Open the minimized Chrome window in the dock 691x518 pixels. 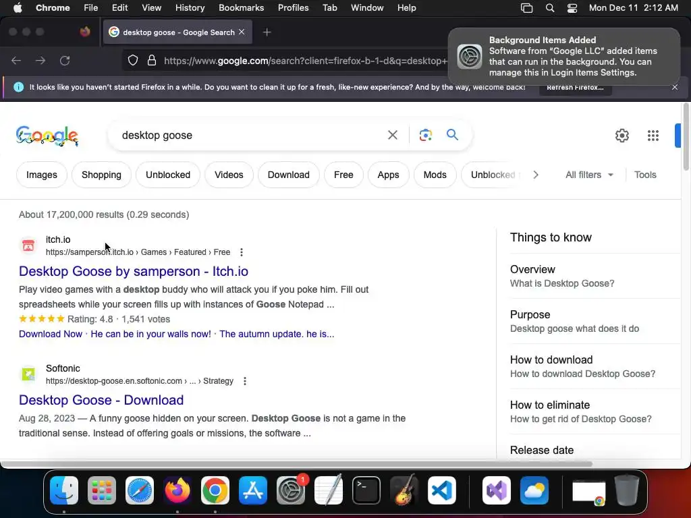coord(588,492)
